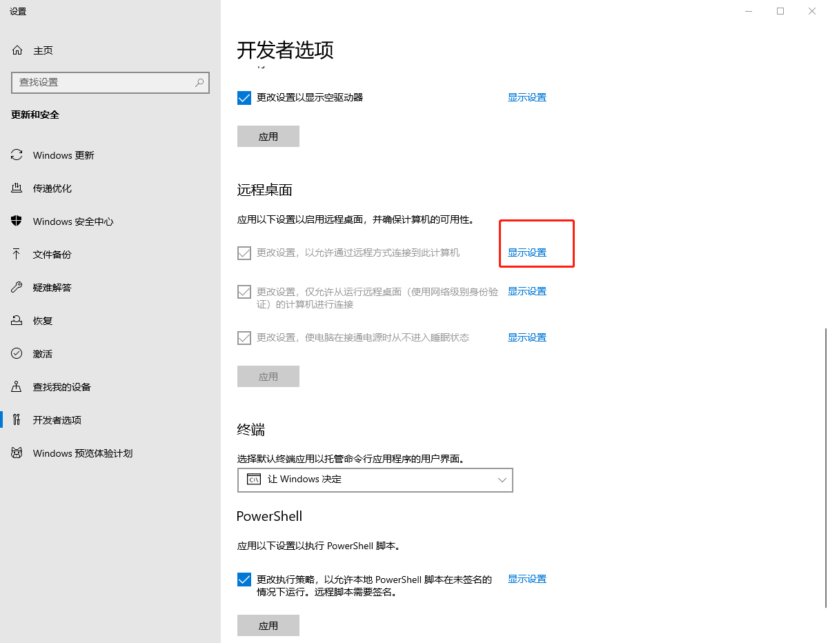Screen dimensions: 828x643
Task: Click the Home icon in sidebar
Action: coord(17,50)
